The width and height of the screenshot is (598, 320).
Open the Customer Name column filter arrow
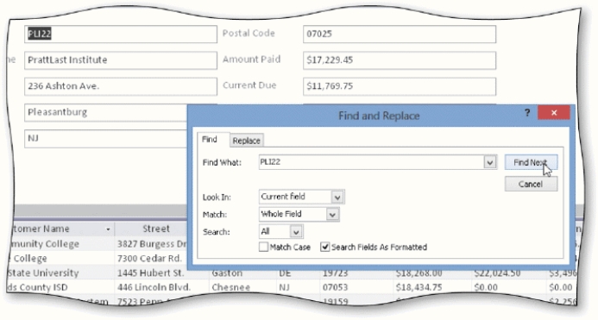(108, 229)
